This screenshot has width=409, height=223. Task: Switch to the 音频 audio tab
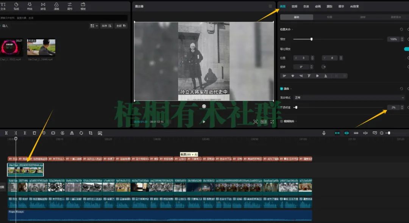[x=295, y=6]
